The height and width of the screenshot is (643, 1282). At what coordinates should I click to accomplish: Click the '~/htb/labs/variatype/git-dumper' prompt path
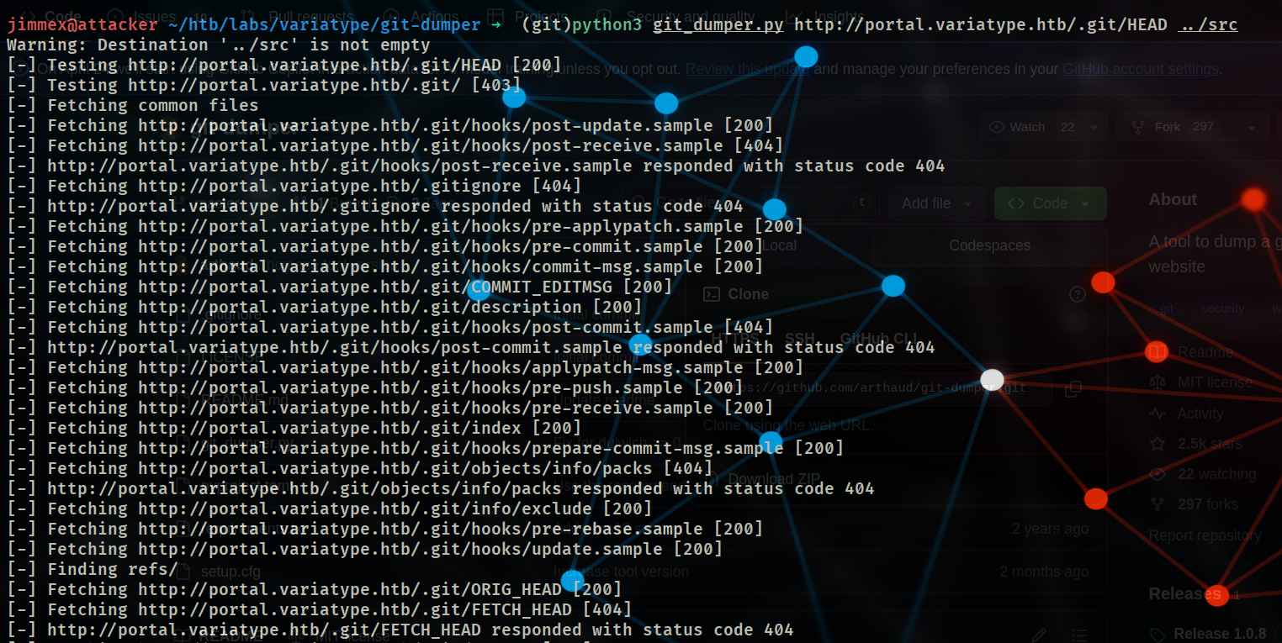324,24
